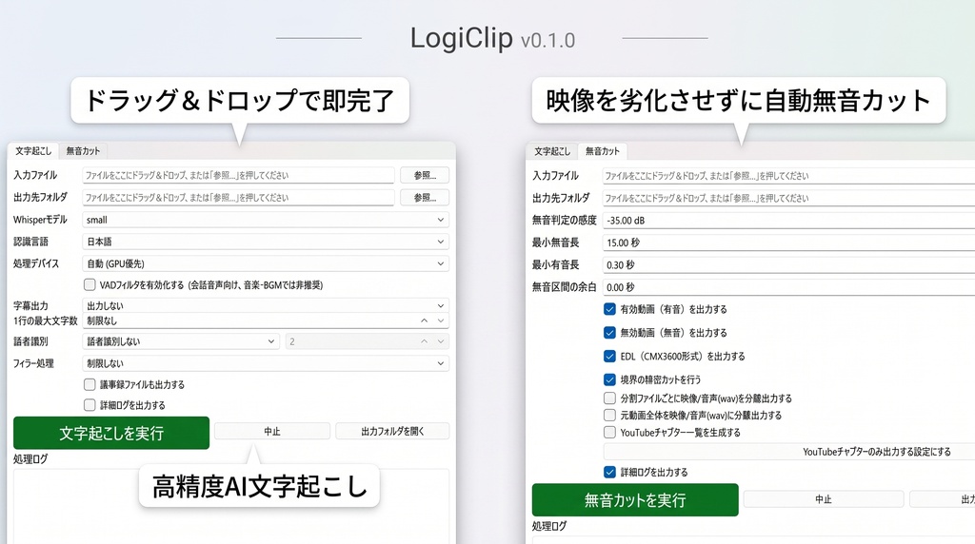Check 議事録ファイルも出力する checkbox
Image resolution: width=975 pixels, height=544 pixels.
tap(90, 384)
